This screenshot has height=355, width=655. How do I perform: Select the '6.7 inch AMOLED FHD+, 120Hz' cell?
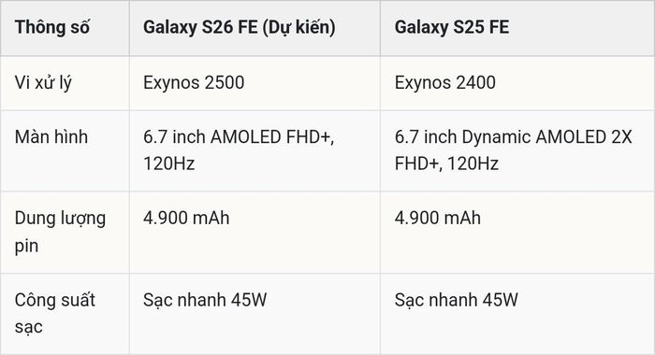point(239,150)
